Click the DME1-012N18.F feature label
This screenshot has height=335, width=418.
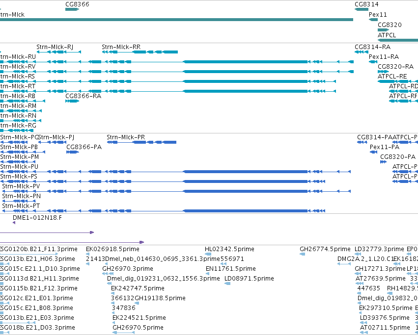click(x=37, y=218)
